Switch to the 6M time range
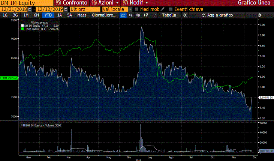274x161 pixels. coord(36,15)
